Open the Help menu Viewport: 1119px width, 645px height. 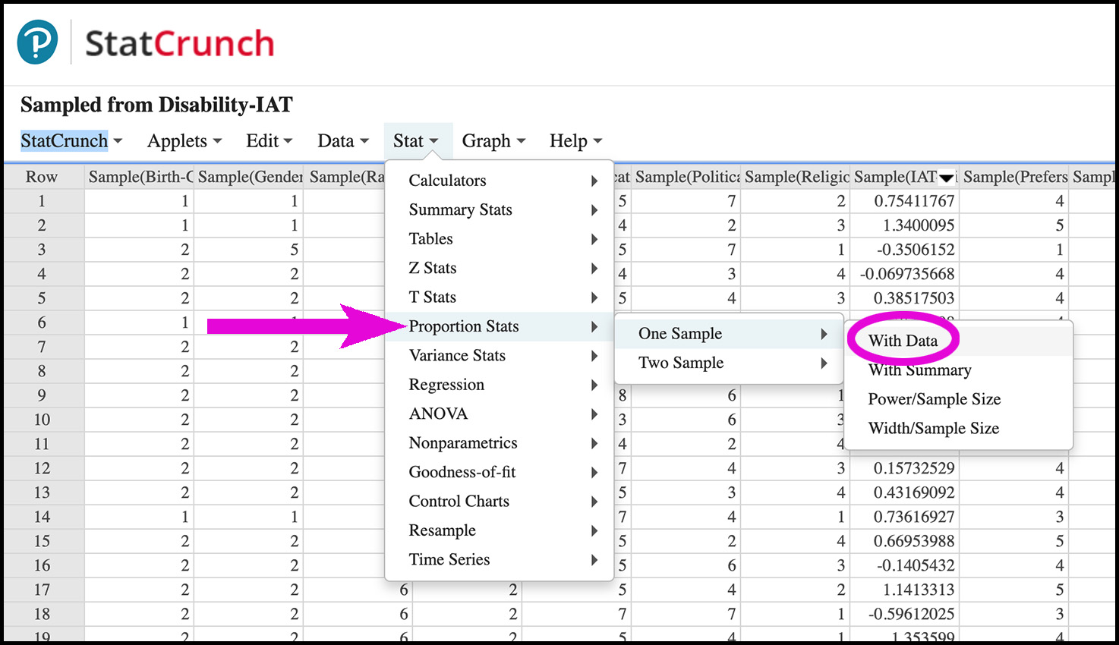(575, 141)
